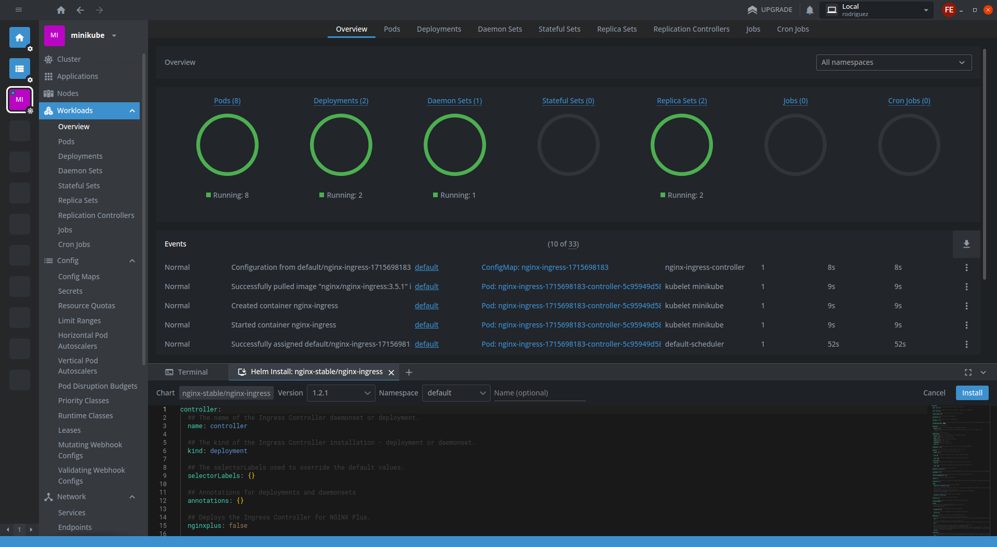Navigate back with the left arrow
Image resolution: width=997 pixels, height=547 pixels.
coord(80,10)
